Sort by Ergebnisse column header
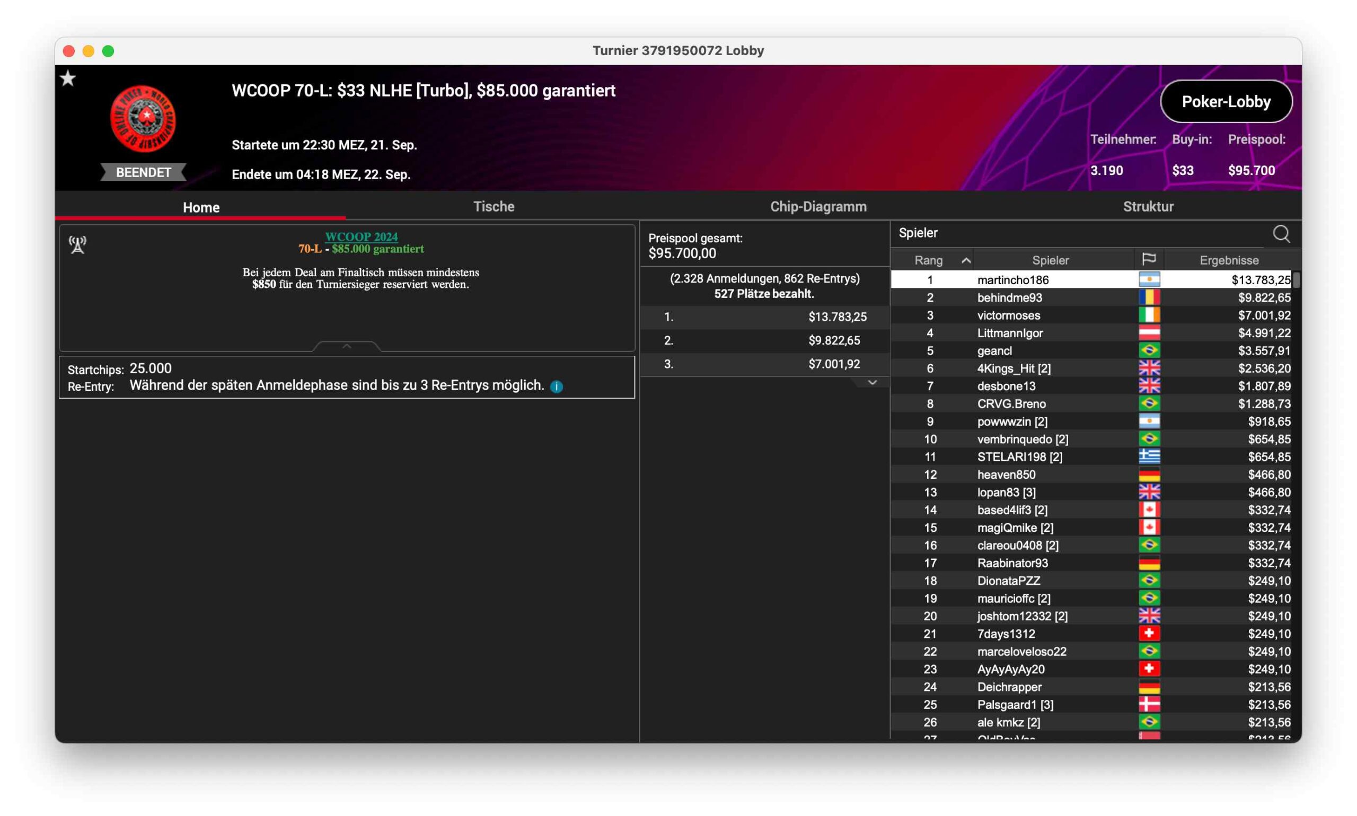This screenshot has height=816, width=1357. coord(1228,260)
